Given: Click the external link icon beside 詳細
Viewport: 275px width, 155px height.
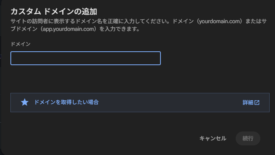Looking at the screenshot, I should point(257,103).
